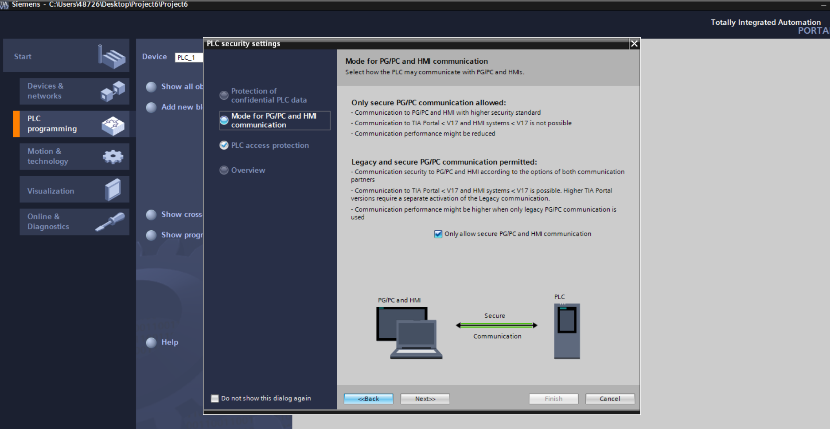830x429 pixels.
Task: Open the Start portal tab
Action: pyautogui.click(x=66, y=56)
